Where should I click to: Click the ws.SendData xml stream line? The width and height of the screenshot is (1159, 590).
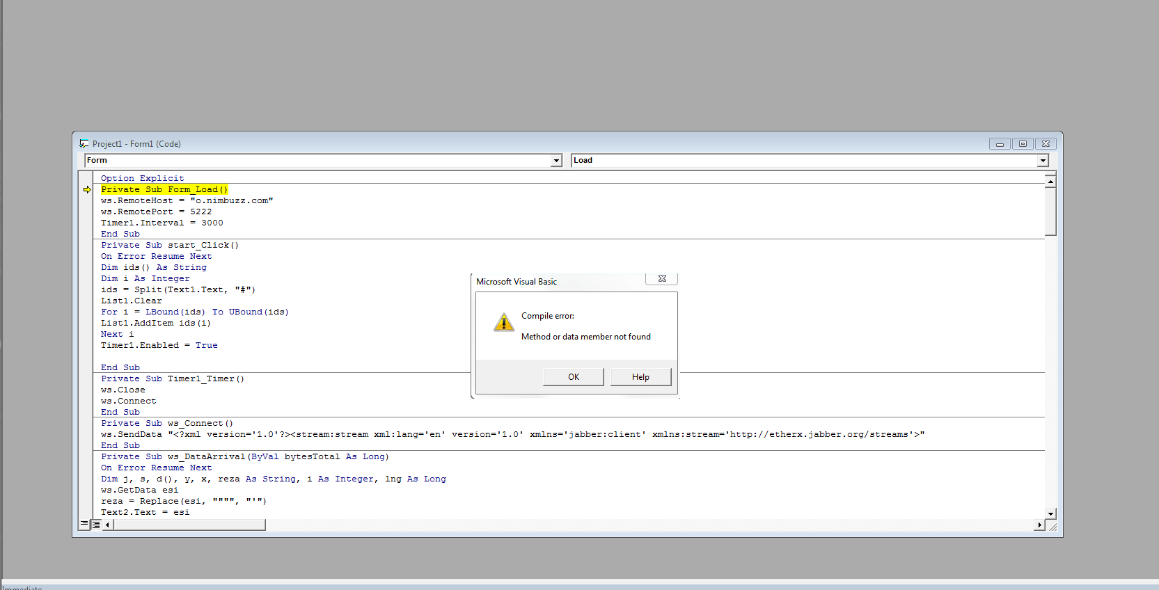(x=513, y=434)
